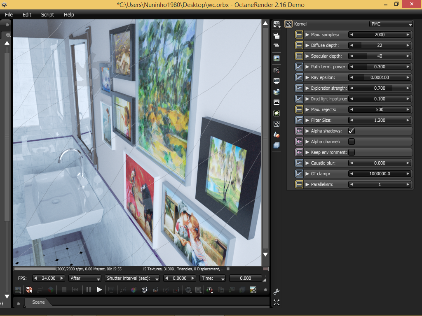
Task: Open the Script menu
Action: coord(47,14)
